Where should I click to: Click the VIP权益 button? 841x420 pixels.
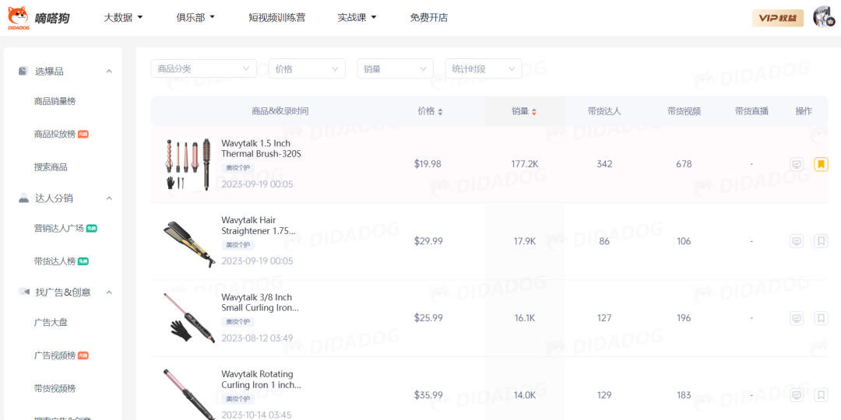[777, 18]
